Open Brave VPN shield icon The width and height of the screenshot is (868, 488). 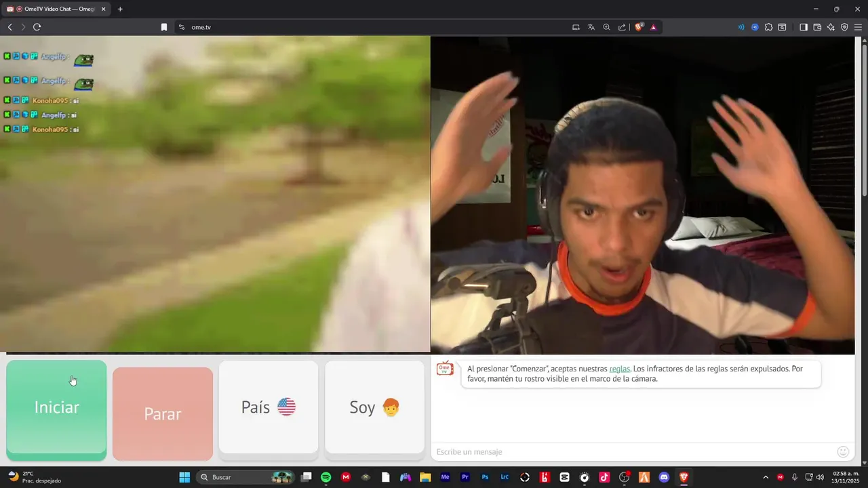(x=844, y=27)
